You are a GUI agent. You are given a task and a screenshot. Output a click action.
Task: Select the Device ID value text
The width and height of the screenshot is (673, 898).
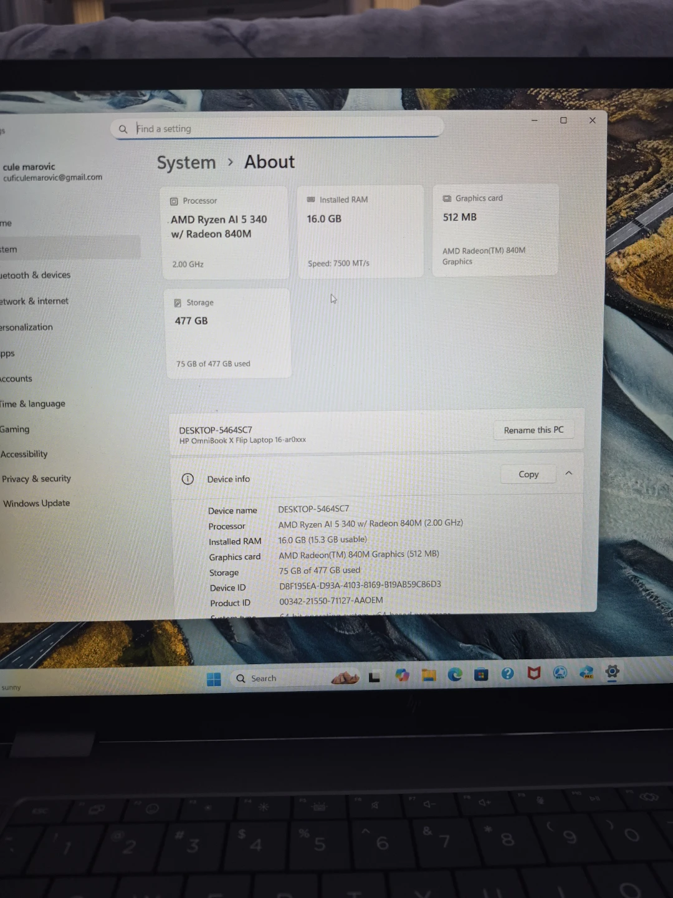coord(360,585)
